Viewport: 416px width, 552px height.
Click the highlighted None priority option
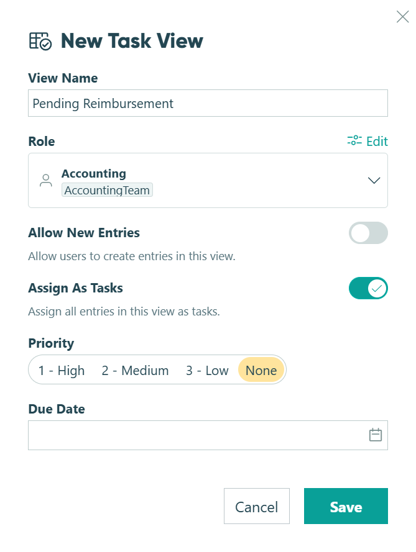(261, 370)
